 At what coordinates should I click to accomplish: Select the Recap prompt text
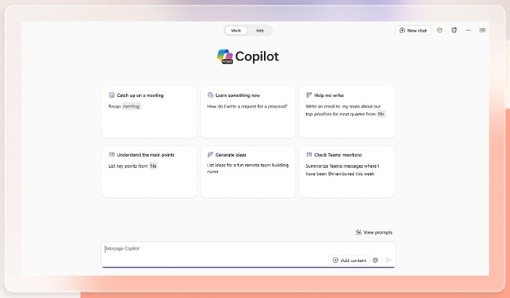tap(114, 107)
